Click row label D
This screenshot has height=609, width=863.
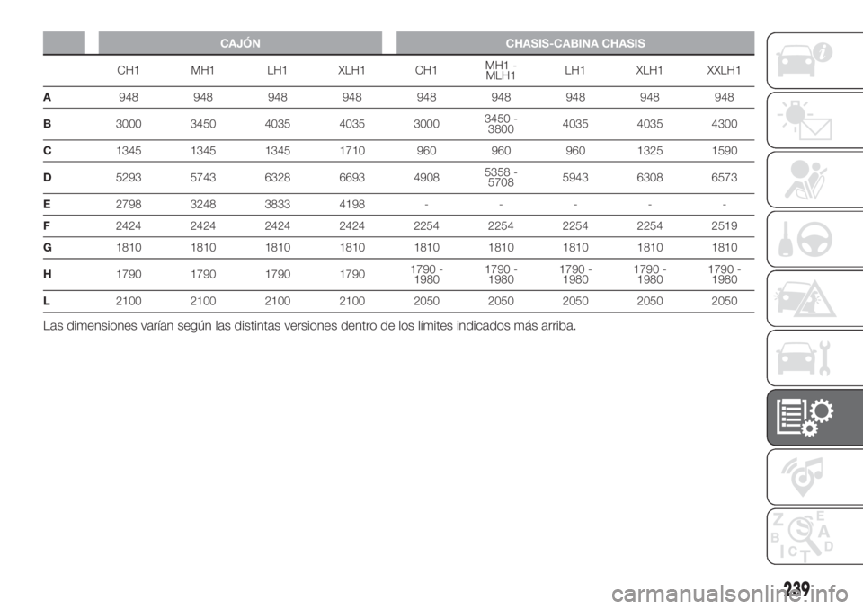48,178
